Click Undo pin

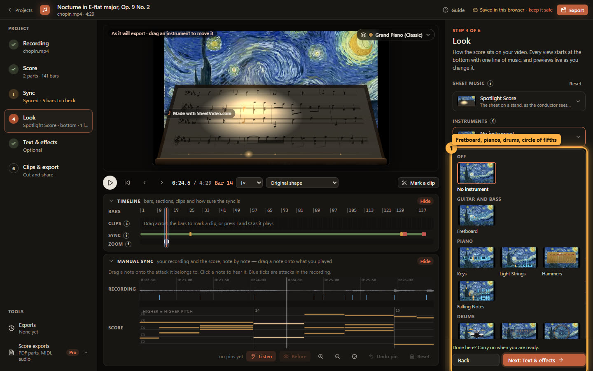pyautogui.click(x=383, y=357)
